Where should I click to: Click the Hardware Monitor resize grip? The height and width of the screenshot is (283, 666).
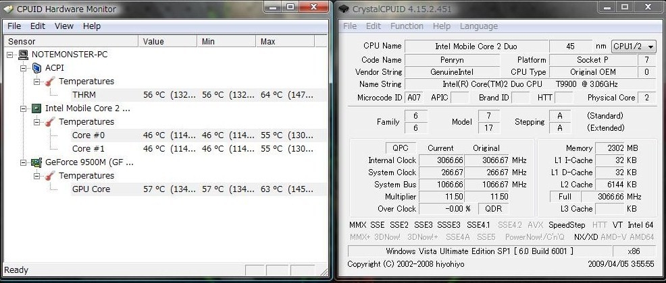[x=324, y=271]
